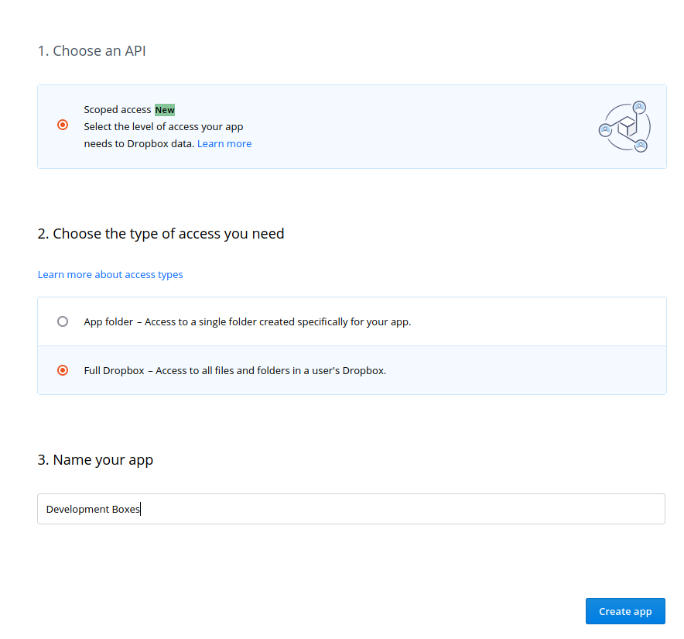Click the '3. Name your app' heading
Viewport: 684px width, 639px height.
pos(95,459)
